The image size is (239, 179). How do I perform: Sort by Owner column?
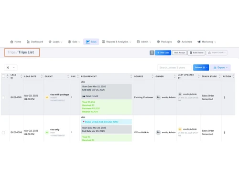174,76
